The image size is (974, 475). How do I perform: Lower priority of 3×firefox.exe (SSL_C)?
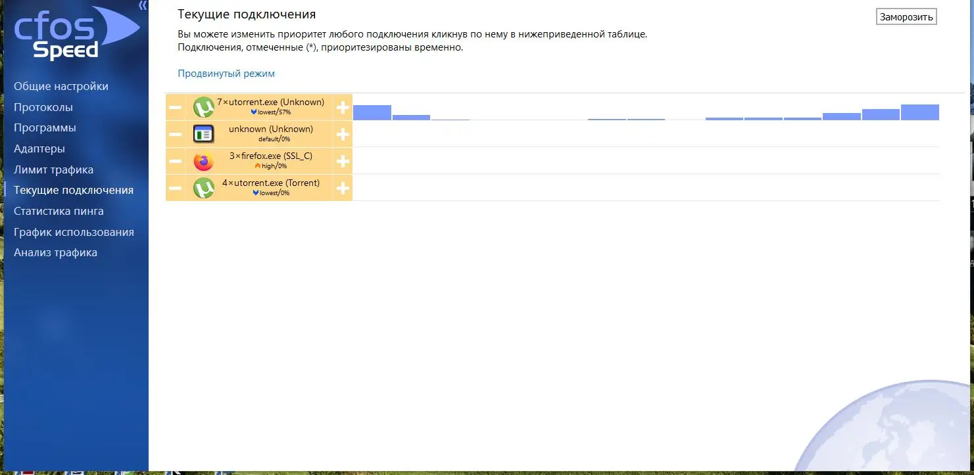(x=176, y=161)
